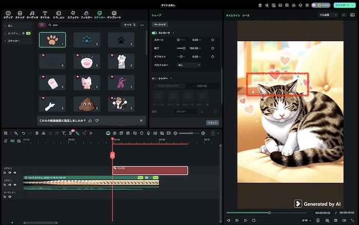Open the すべて filter dropdown
The image size is (359, 225).
[x=129, y=25]
